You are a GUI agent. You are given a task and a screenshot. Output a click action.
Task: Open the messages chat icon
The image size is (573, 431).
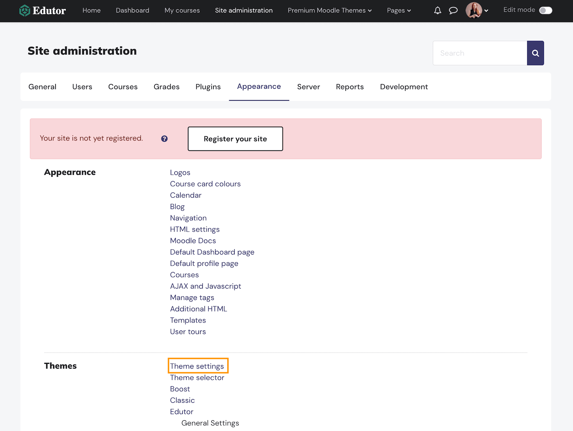[453, 10]
